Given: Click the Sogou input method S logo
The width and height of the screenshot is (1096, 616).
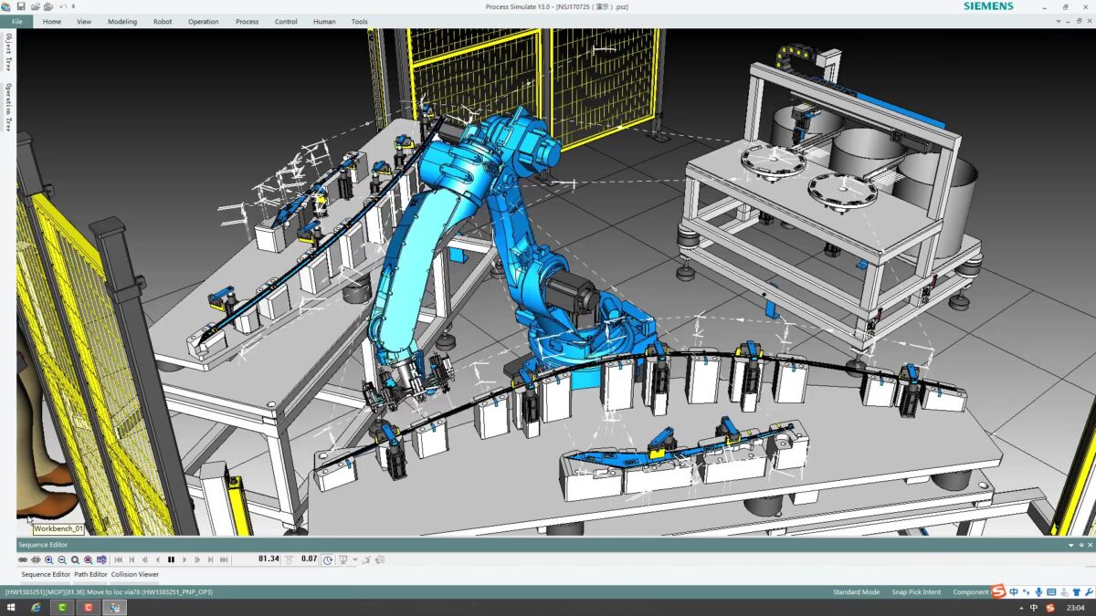Looking at the screenshot, I should pyautogui.click(x=998, y=591).
